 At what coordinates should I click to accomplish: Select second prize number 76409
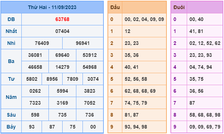tap(42, 43)
